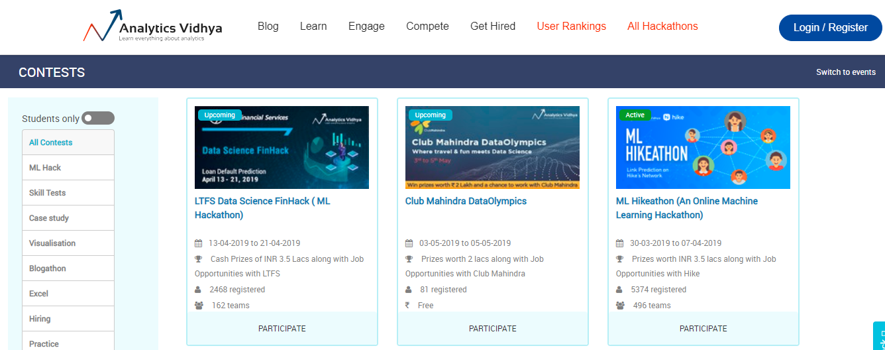Screen dimensions: 885x350
Task: Toggle the Students only switch
Action: pos(98,118)
